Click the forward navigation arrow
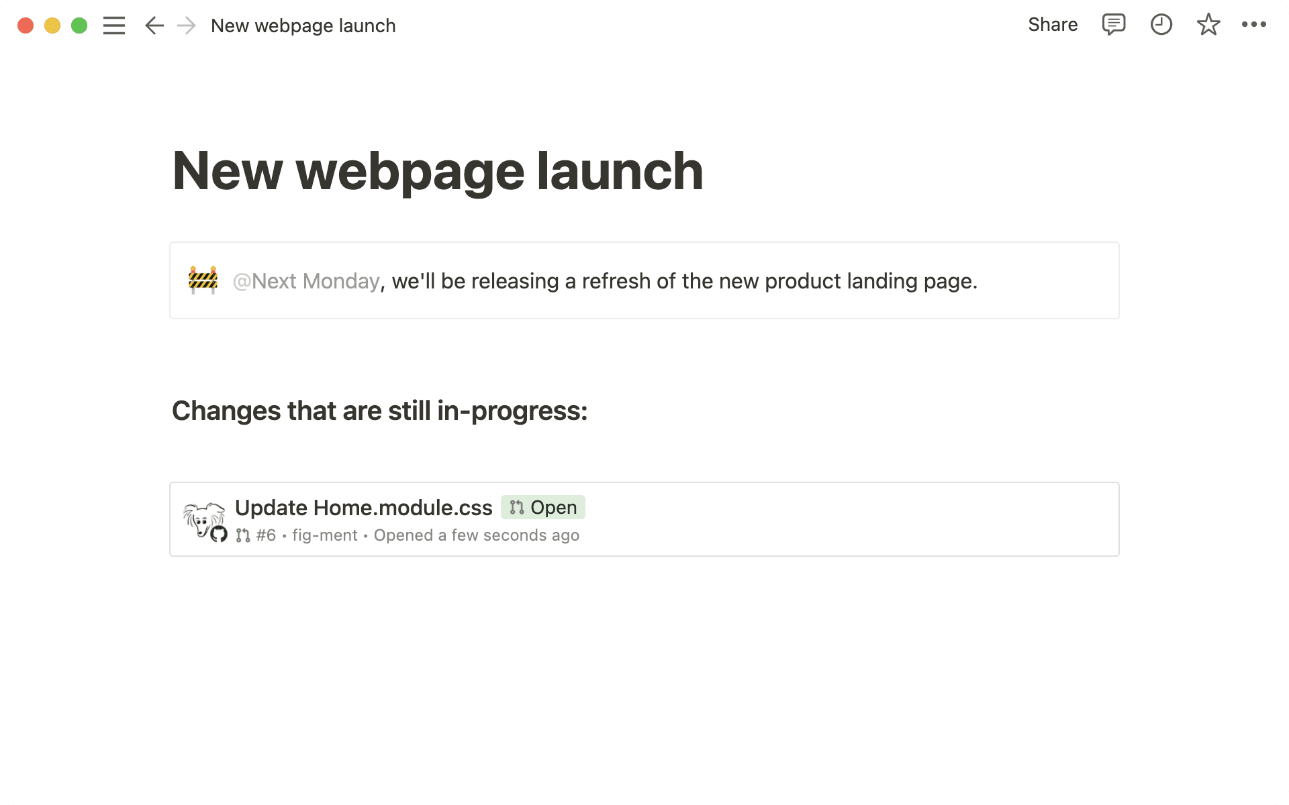This screenshot has width=1289, height=805. point(186,25)
